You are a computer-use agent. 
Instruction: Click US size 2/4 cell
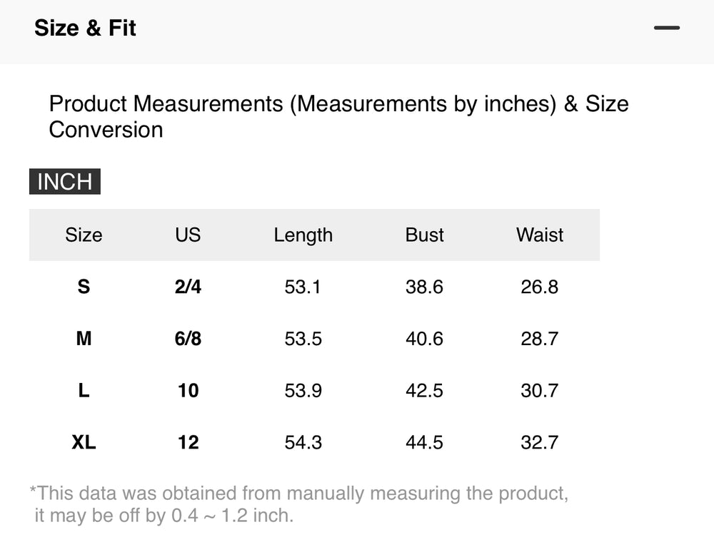click(188, 287)
